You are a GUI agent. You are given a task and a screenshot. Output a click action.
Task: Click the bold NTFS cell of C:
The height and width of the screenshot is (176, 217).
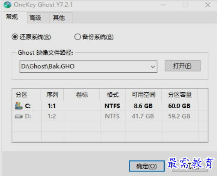(112, 106)
